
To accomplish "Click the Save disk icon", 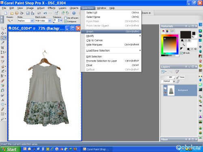I will [x=28, y=13].
